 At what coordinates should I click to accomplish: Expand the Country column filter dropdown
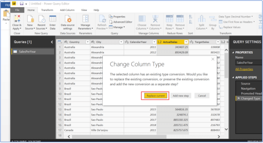(88, 42)
